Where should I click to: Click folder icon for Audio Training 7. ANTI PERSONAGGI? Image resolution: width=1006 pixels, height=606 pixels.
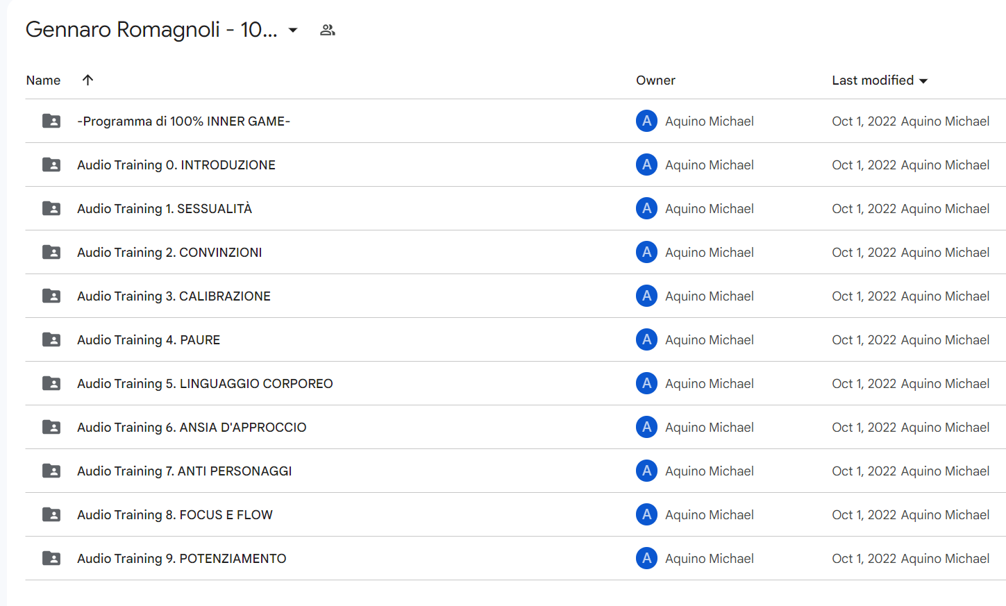(51, 471)
